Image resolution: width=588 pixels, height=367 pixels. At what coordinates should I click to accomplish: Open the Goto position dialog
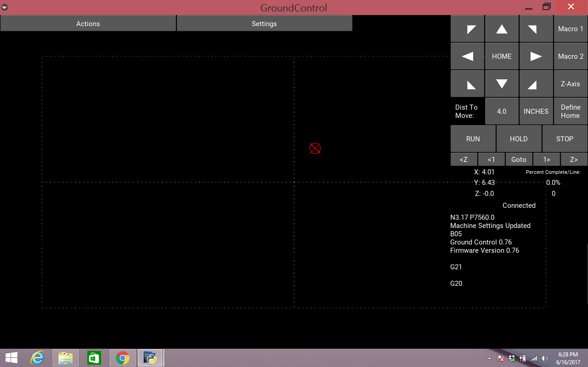pos(519,159)
